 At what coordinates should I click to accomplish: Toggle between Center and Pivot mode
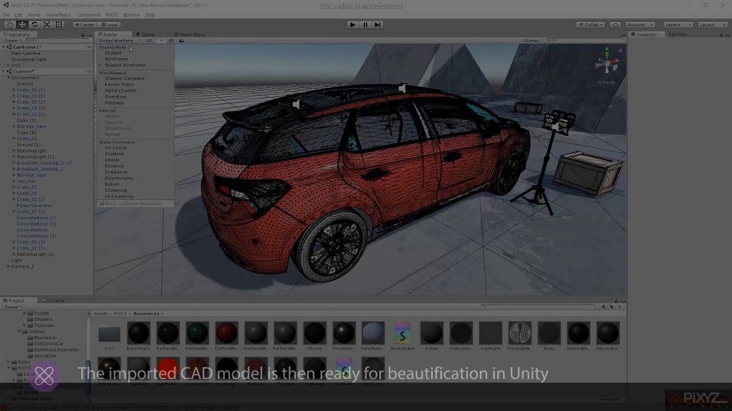pos(85,25)
